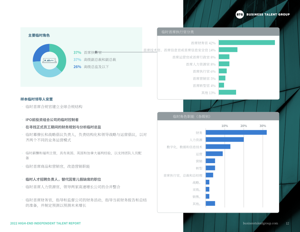The width and height of the screenshot is (300, 232).
Task: Click the 20% axis label
Action: pos(244,126)
